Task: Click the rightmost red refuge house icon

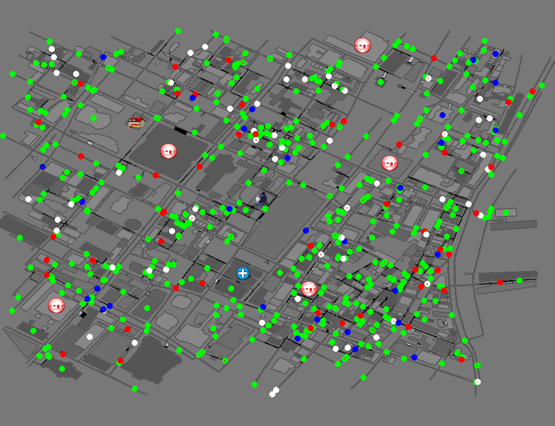Action: pos(390,163)
